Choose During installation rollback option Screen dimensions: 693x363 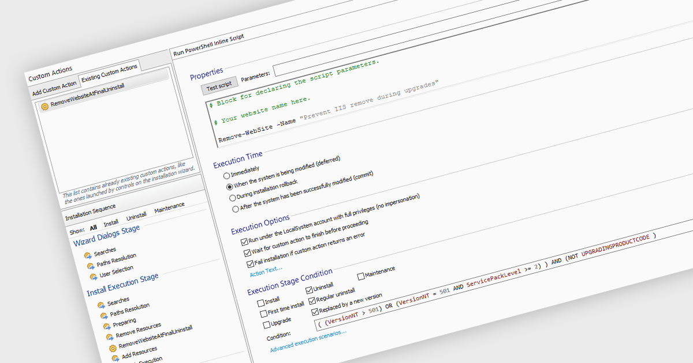[232, 198]
